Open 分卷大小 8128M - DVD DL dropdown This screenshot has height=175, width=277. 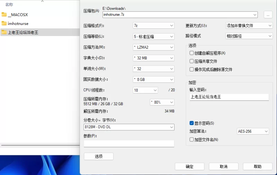tap(129, 127)
